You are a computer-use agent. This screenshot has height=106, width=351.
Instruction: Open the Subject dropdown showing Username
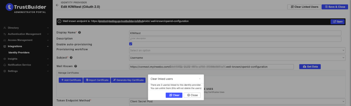(x=237, y=58)
